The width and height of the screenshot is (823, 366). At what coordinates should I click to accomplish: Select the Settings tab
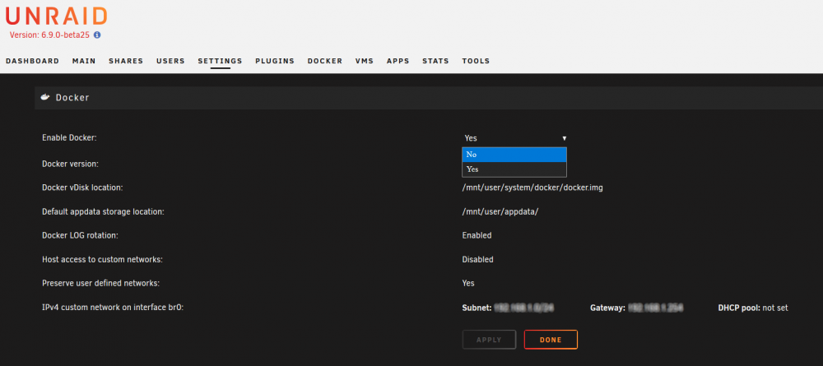coord(220,61)
